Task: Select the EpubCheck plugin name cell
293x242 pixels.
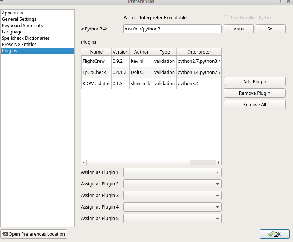Action: point(96,72)
